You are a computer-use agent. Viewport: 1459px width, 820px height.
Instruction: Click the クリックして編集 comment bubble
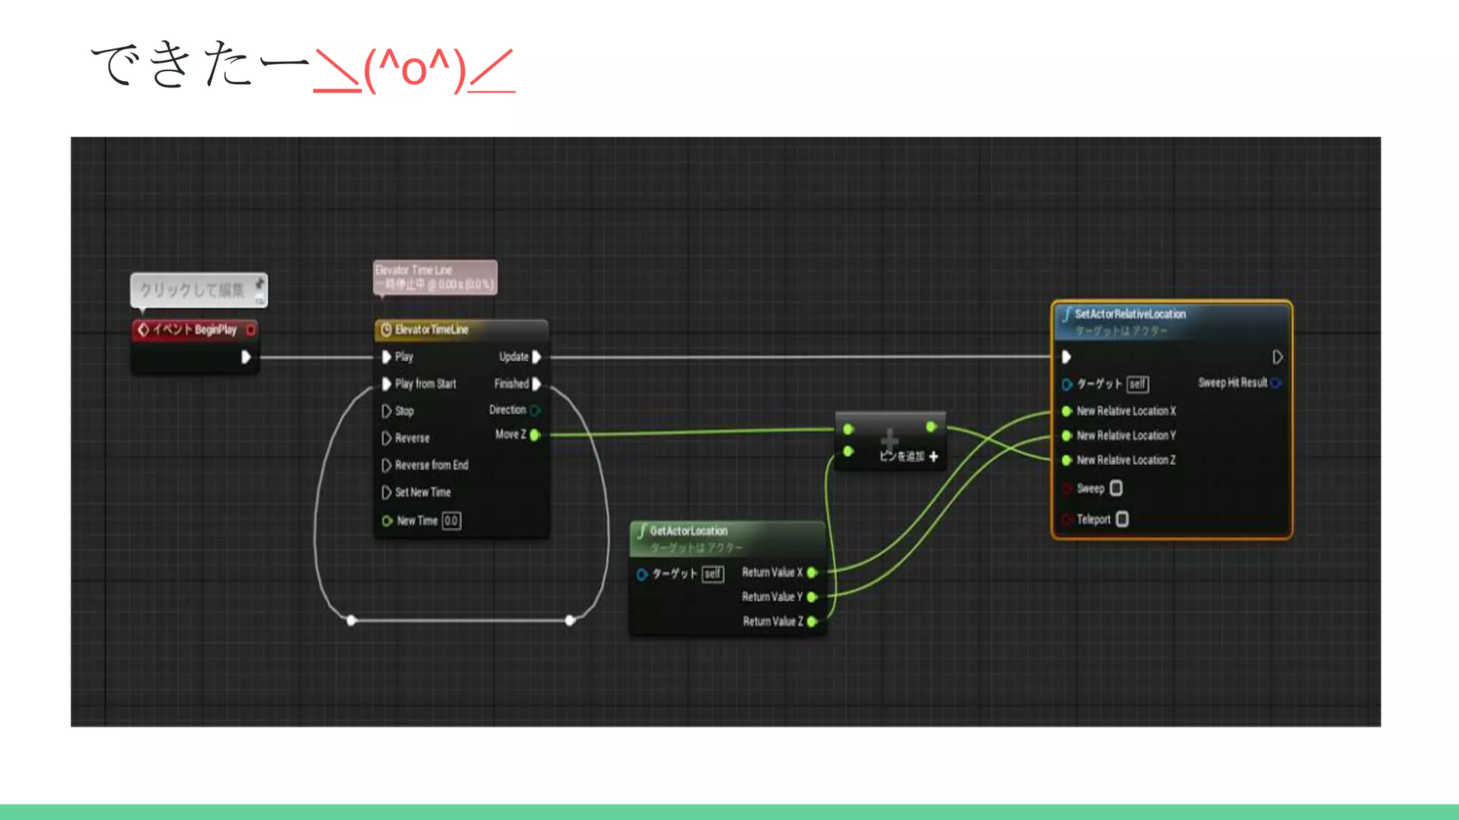[192, 290]
